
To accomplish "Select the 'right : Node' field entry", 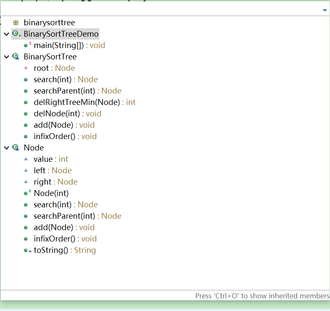I will (56, 182).
